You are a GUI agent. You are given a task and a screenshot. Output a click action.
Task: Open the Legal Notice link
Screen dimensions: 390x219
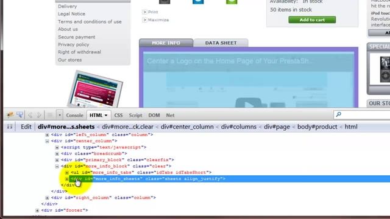click(x=72, y=14)
